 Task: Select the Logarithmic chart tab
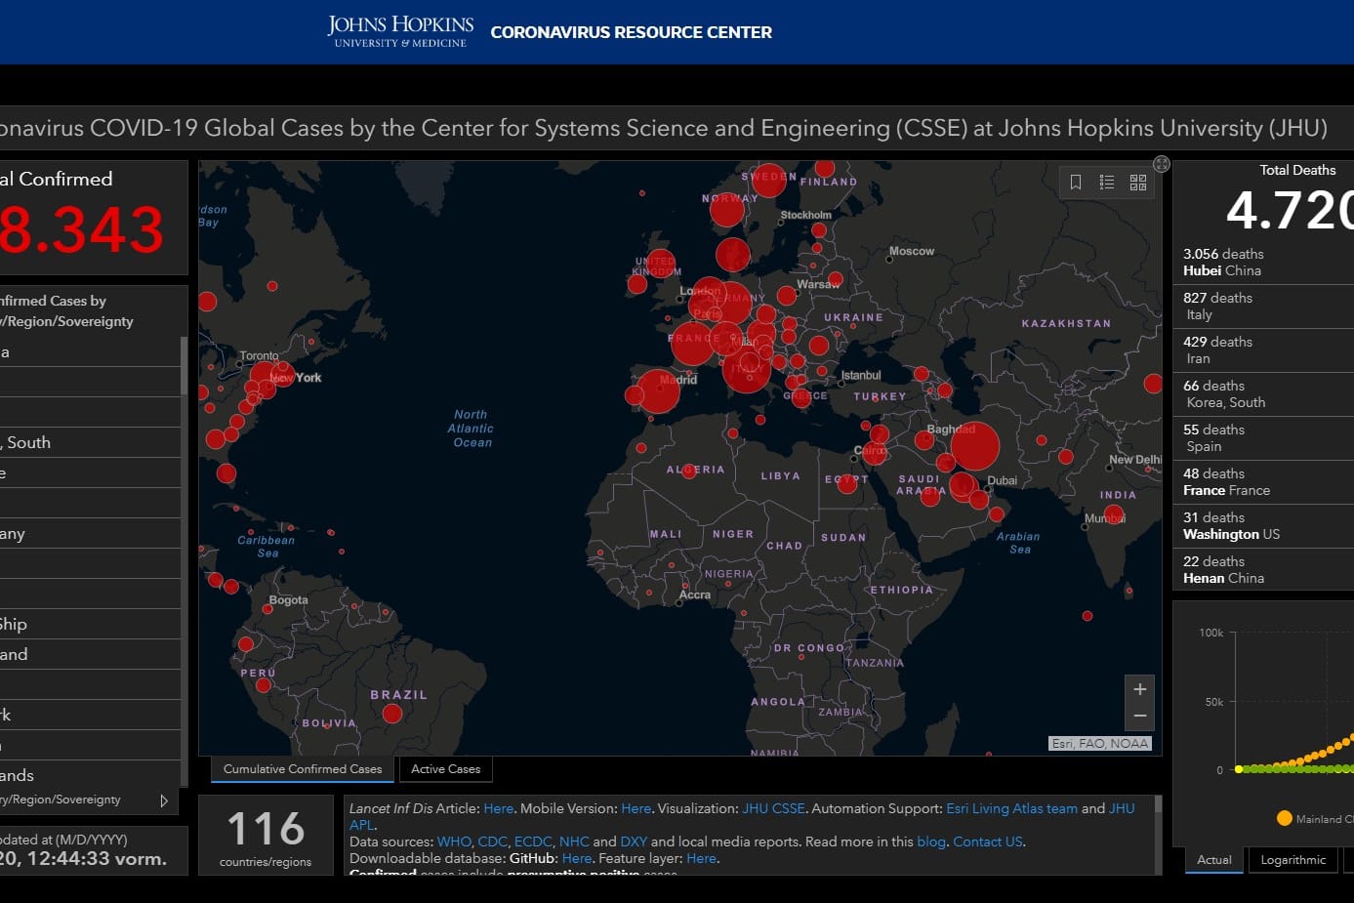pos(1293,860)
